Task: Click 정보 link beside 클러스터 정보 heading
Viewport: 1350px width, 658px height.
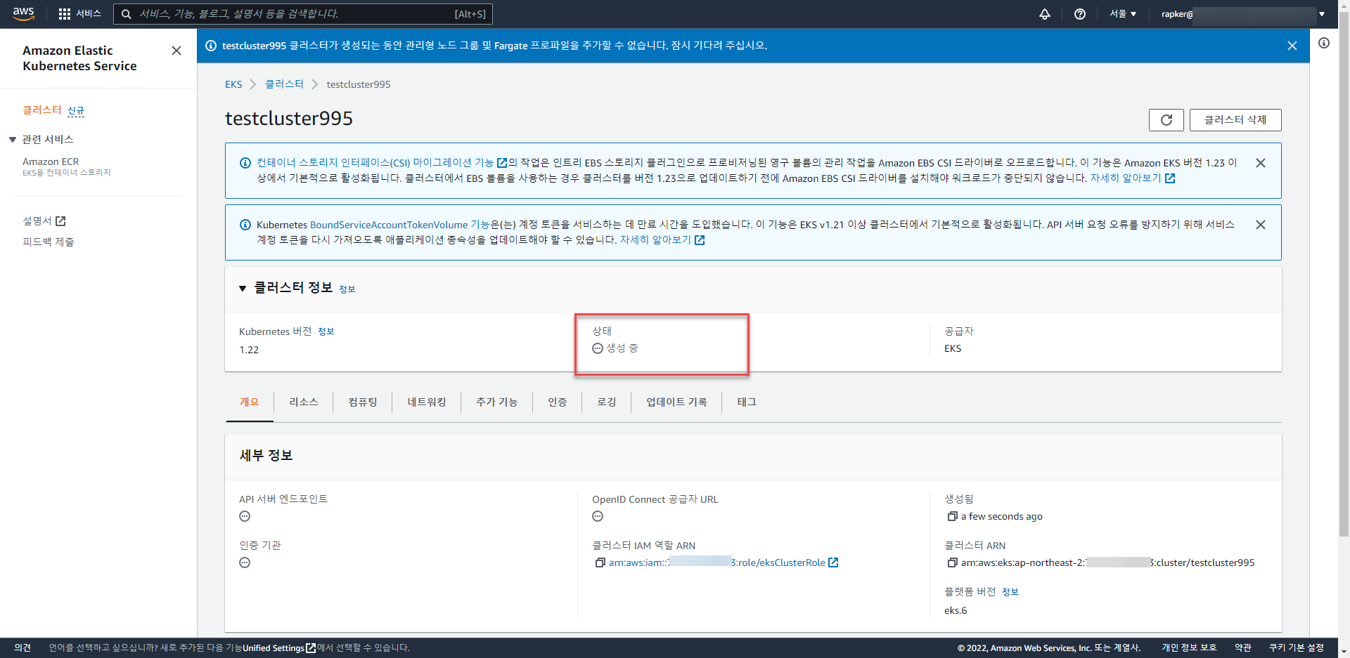Action: click(x=347, y=289)
